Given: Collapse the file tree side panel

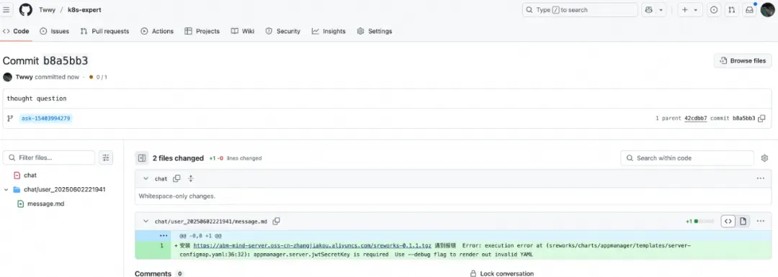Looking at the screenshot, I should point(142,158).
